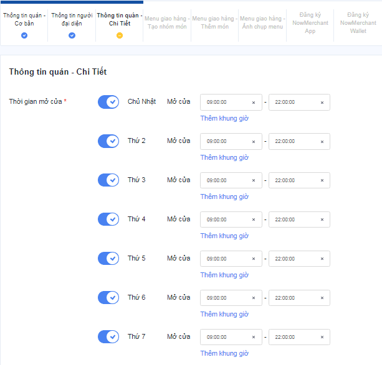
Task: Disable the Thứ 5 opening switch
Action: tap(108, 258)
